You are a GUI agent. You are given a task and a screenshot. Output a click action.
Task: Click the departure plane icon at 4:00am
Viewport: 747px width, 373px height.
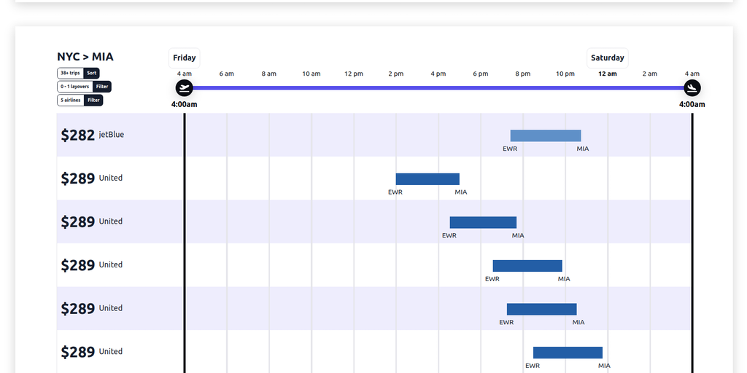click(185, 88)
